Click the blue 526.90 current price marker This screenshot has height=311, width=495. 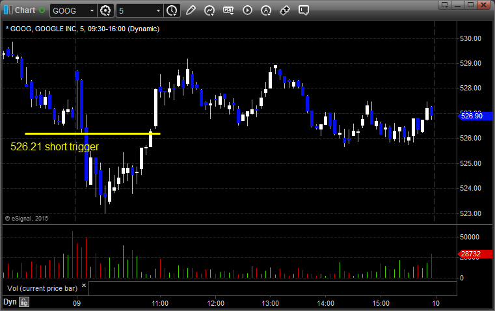point(475,116)
